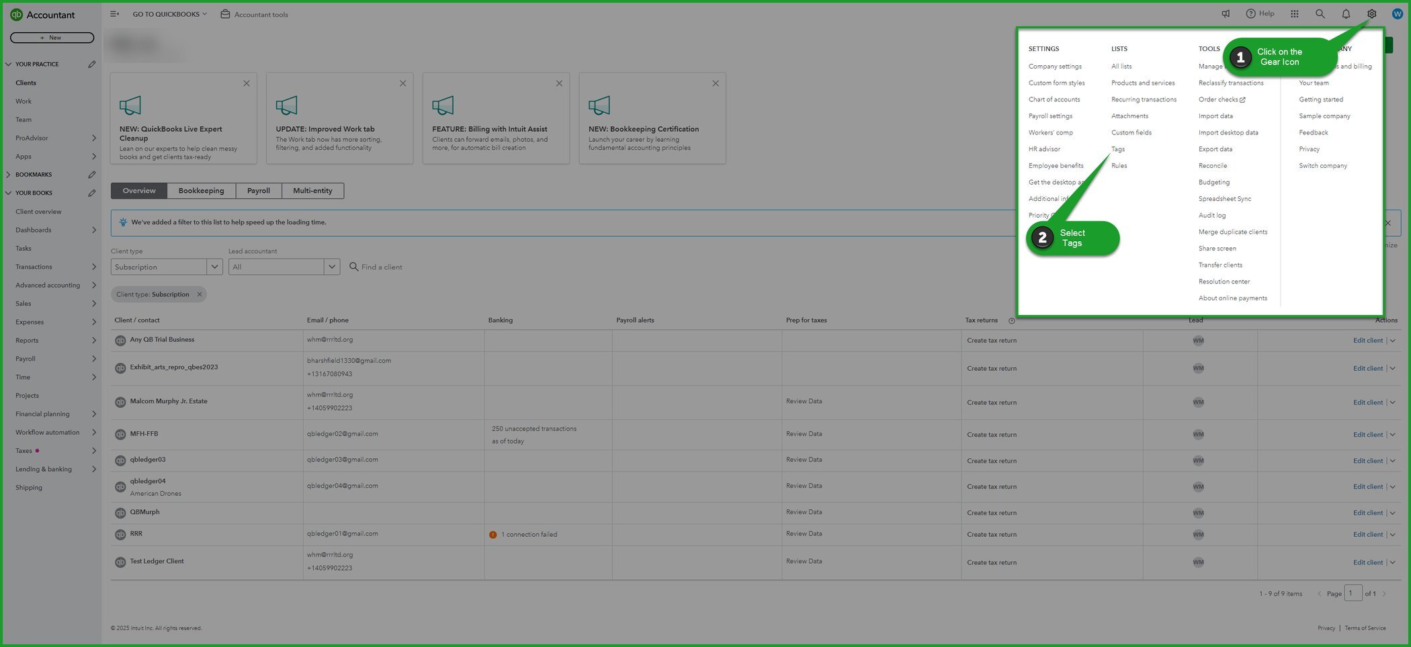Select Switch company in the menu
This screenshot has width=1411, height=647.
coord(1322,166)
